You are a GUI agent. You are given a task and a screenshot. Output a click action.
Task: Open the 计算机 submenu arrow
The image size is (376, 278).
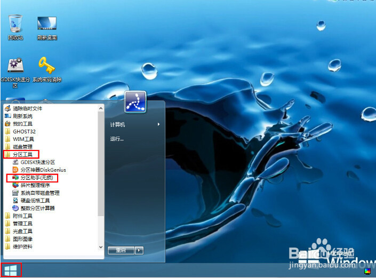pyautogui.click(x=158, y=124)
